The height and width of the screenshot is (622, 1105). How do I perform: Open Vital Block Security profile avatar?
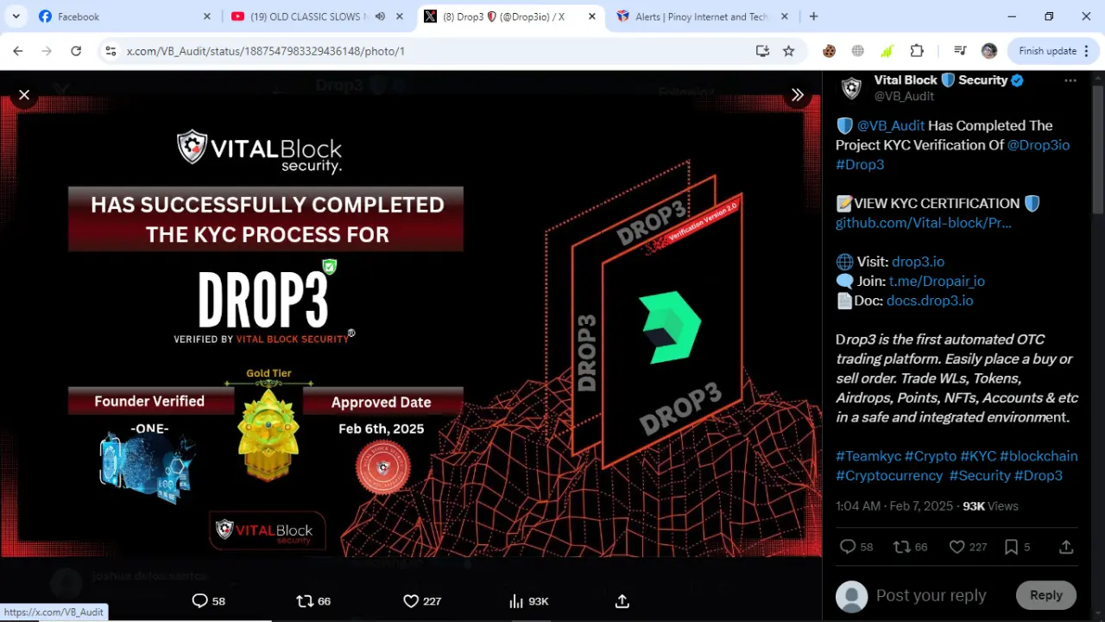click(x=851, y=88)
